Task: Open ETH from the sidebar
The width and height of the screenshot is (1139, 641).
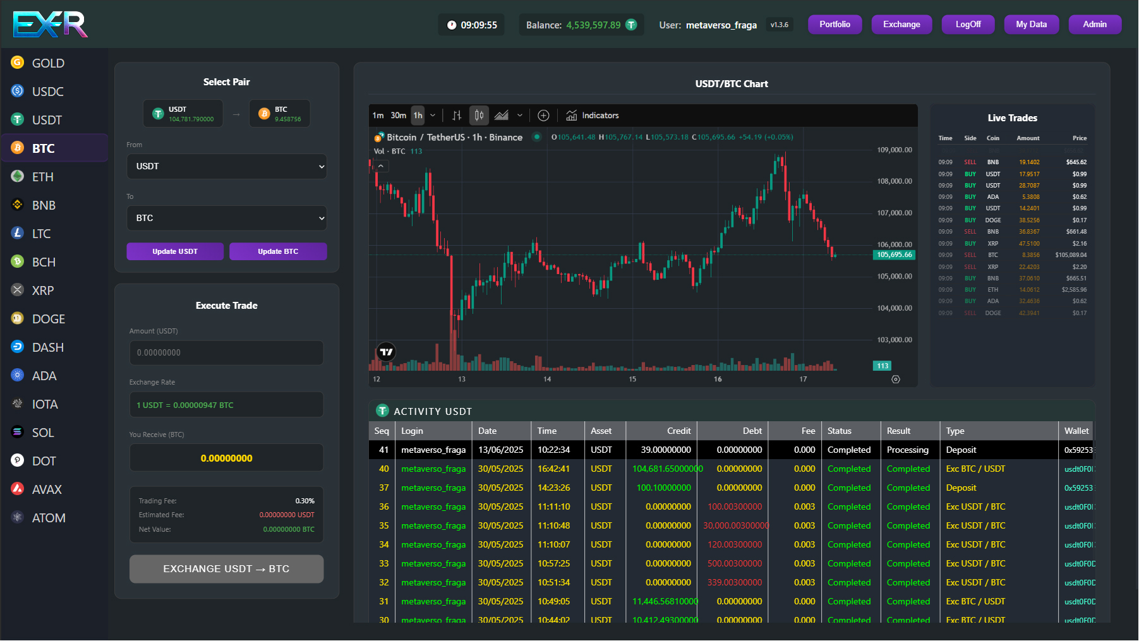Action: coord(54,177)
